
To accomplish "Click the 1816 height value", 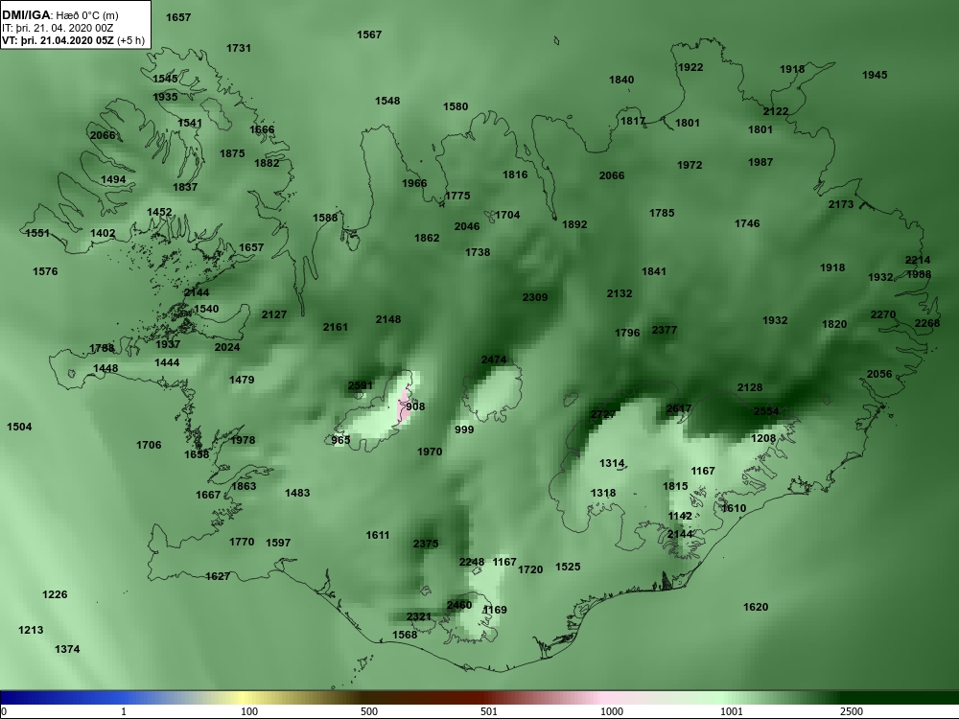I will pyautogui.click(x=515, y=174).
